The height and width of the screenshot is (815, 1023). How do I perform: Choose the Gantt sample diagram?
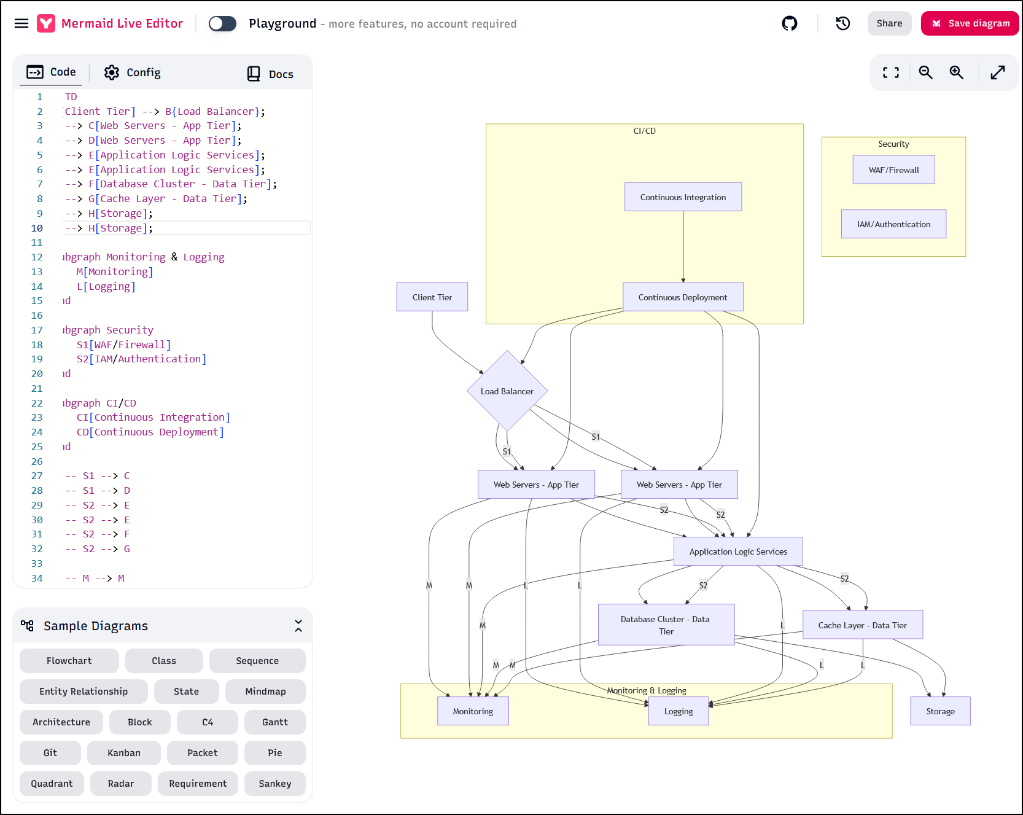(x=274, y=722)
